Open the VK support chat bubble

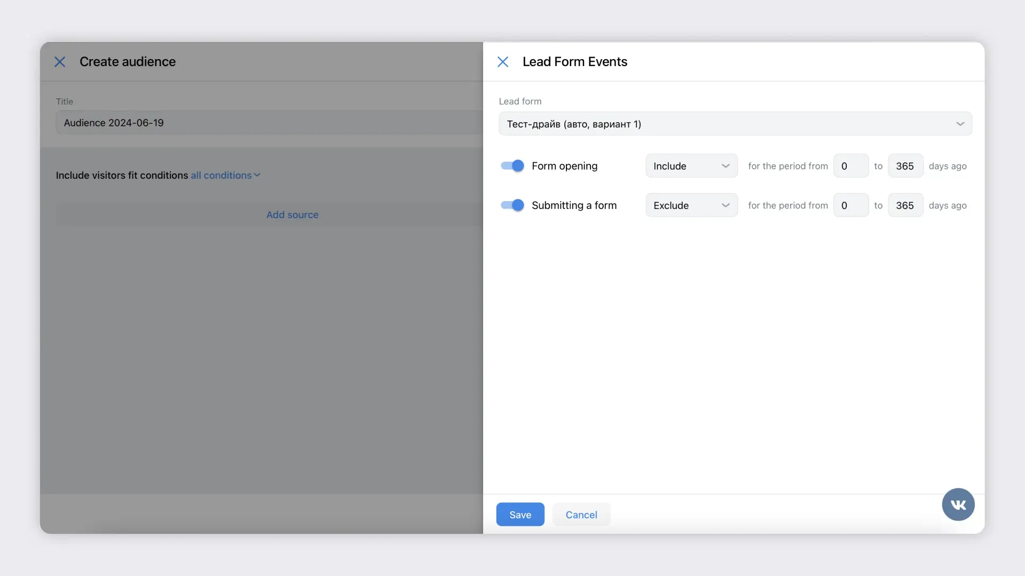pyautogui.click(x=958, y=505)
